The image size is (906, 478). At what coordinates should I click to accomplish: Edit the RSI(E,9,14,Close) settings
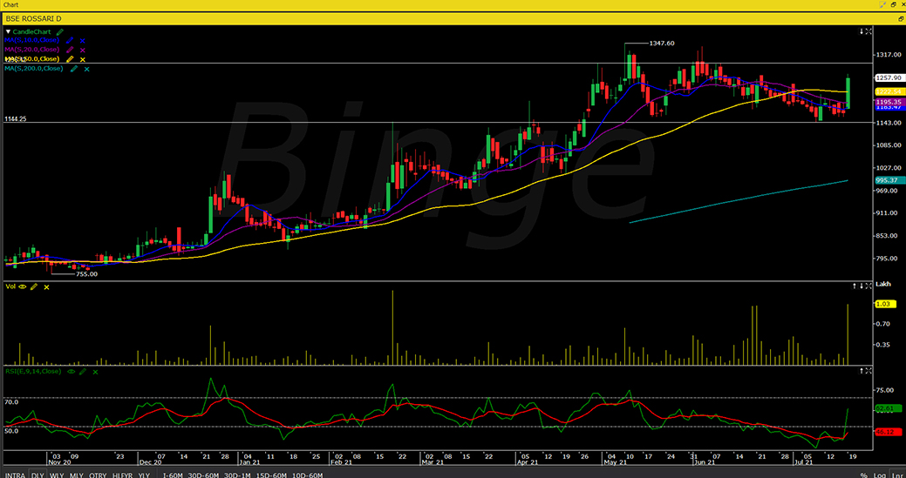click(x=83, y=372)
